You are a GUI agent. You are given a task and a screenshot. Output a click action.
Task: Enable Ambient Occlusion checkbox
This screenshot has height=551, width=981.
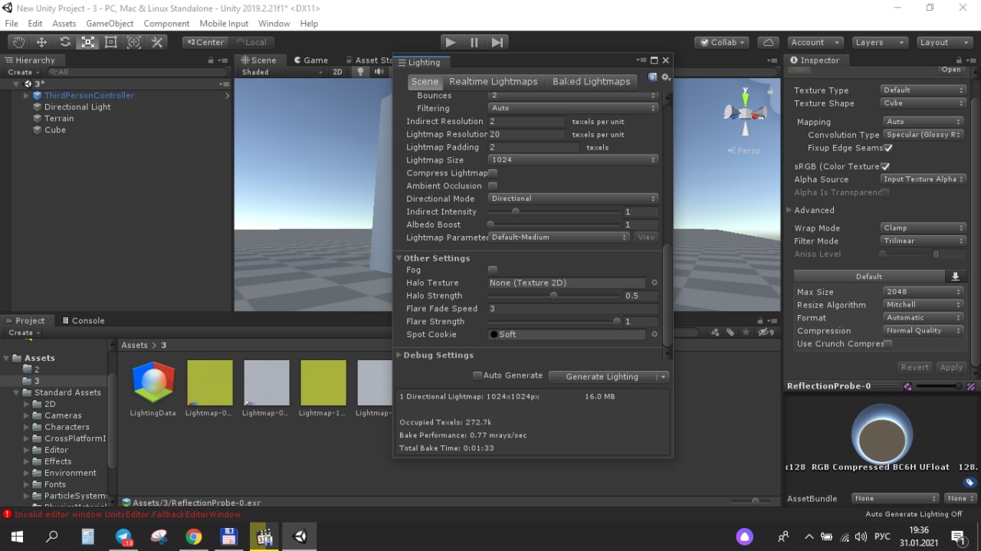pyautogui.click(x=493, y=186)
